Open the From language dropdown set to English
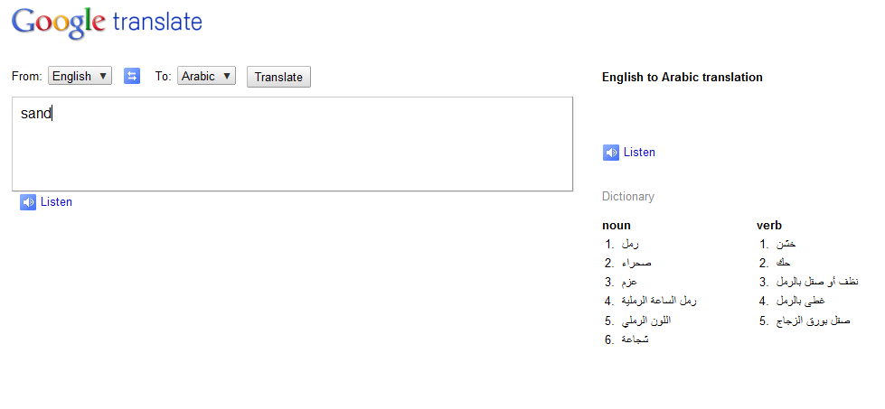 point(80,77)
